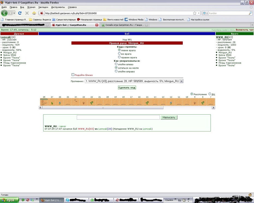Click the status bar icon at bottom right
Screen dimensions: 254x203
click(250, 195)
